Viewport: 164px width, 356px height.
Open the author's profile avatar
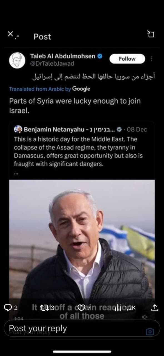[x=17, y=60]
